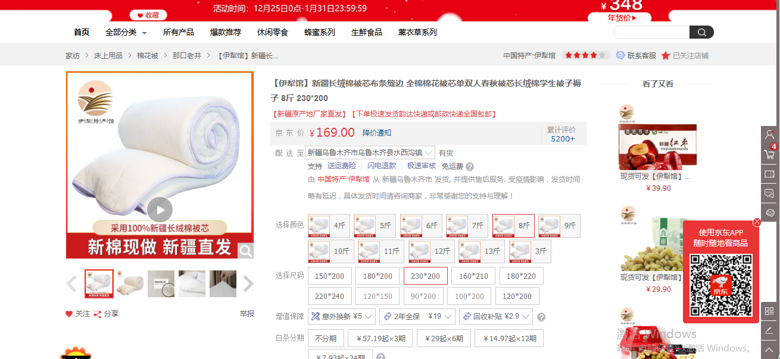Close the JD APP QR code popup
The width and height of the screenshot is (780, 359).
[x=757, y=222]
